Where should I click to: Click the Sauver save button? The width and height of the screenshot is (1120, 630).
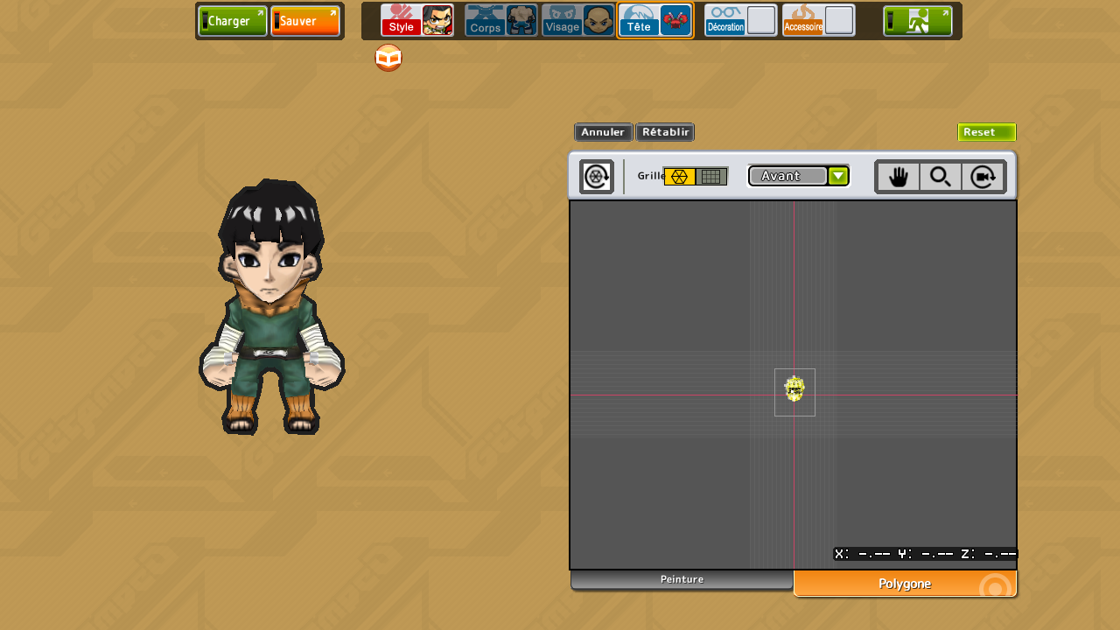pos(305,21)
